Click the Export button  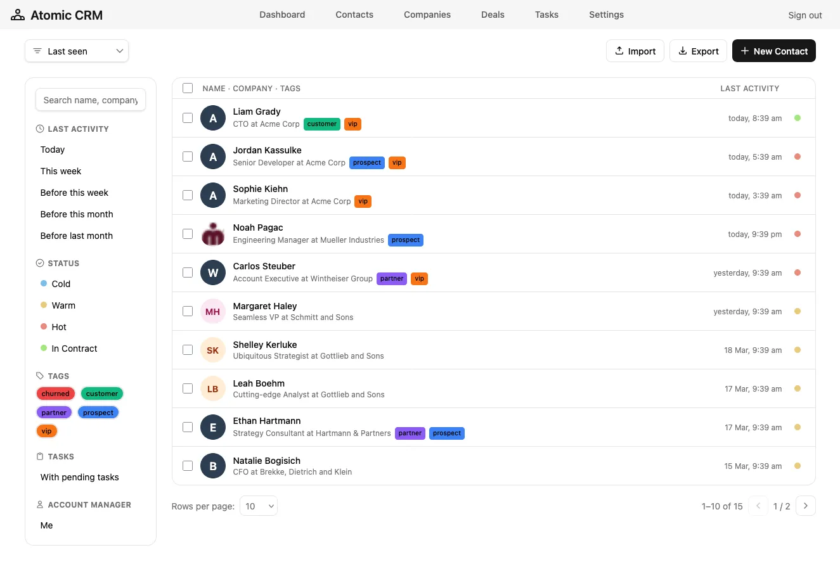pos(698,51)
